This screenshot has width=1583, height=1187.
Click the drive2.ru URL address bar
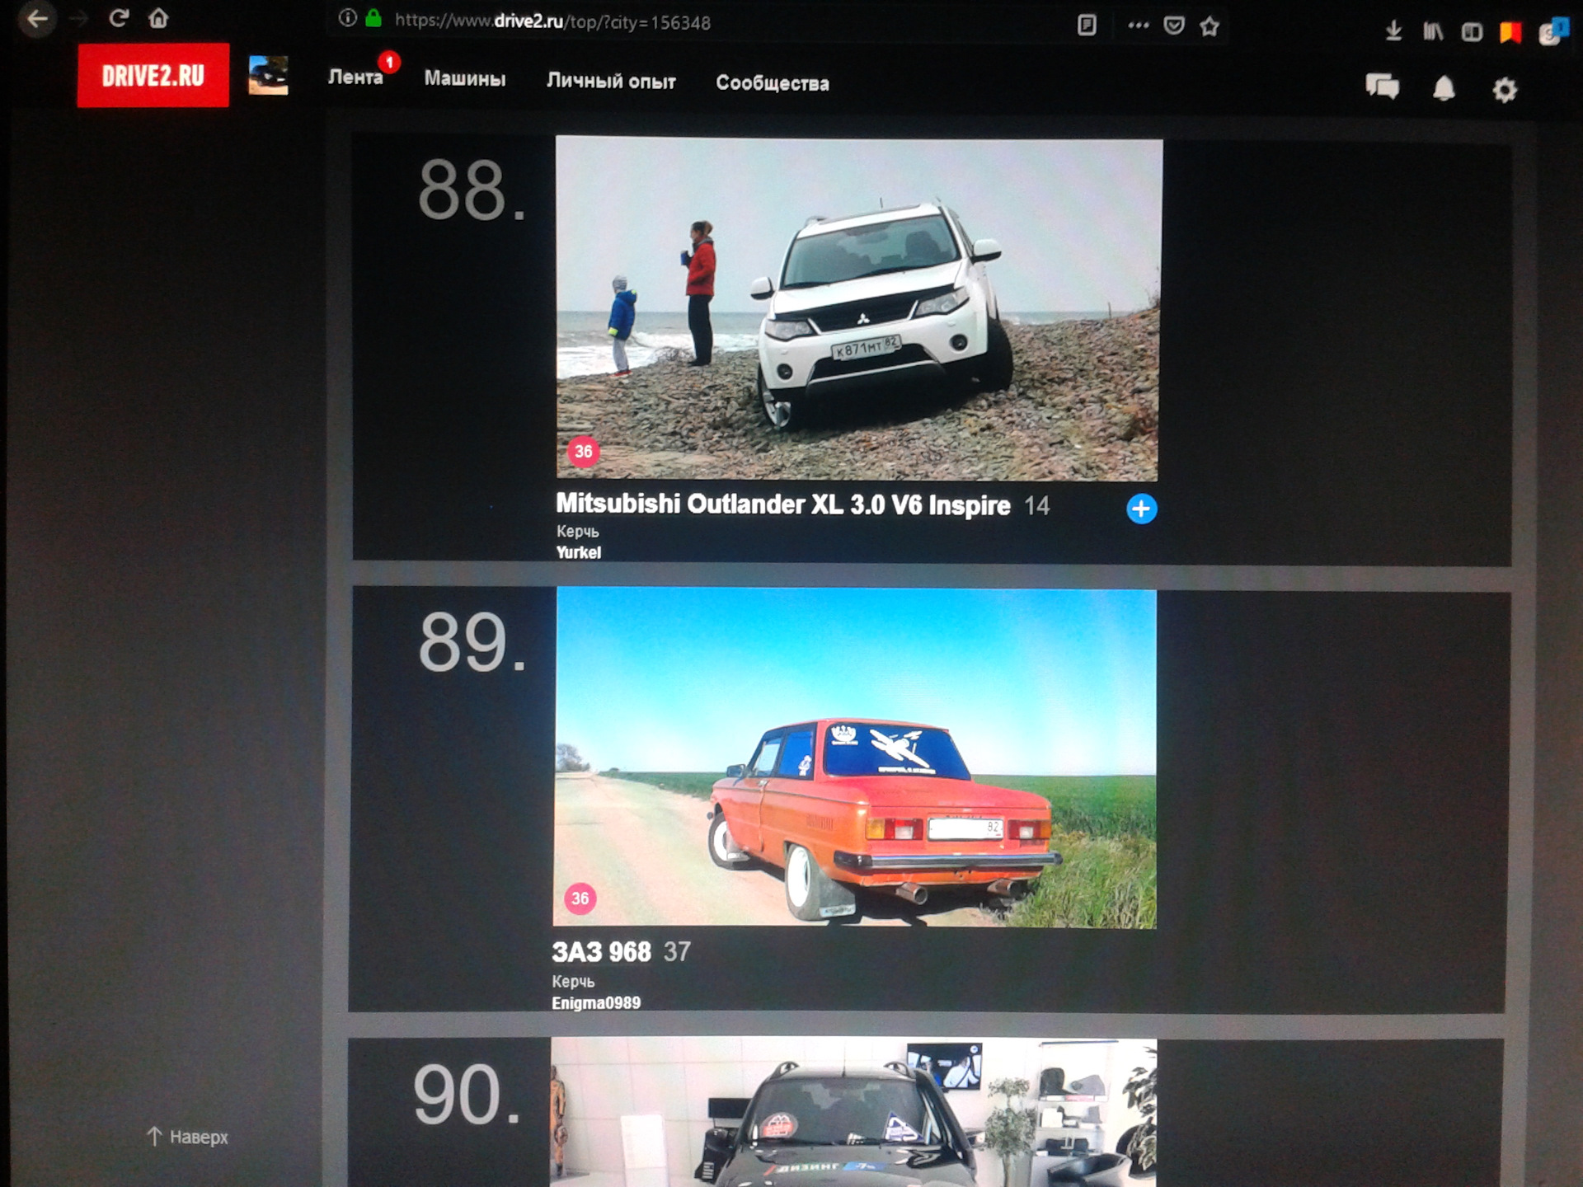(552, 21)
